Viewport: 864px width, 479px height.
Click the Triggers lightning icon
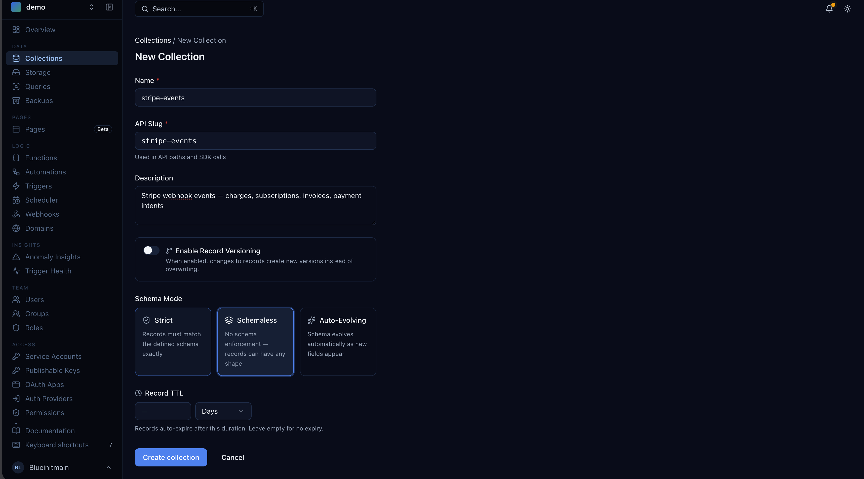16,186
